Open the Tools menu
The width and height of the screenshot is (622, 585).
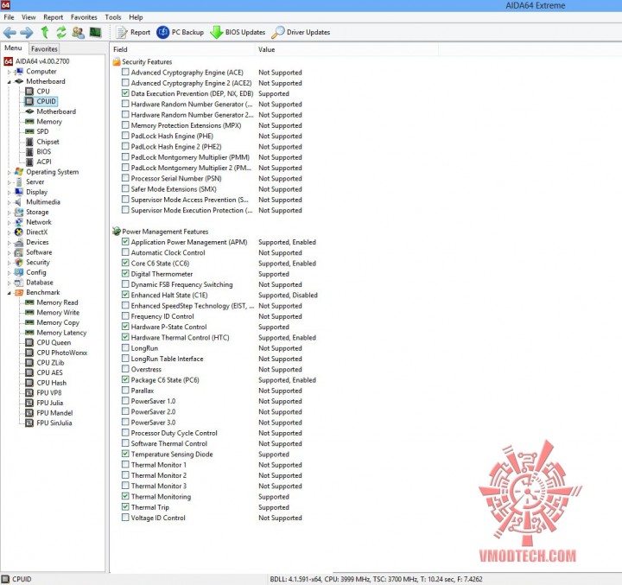pyautogui.click(x=113, y=17)
